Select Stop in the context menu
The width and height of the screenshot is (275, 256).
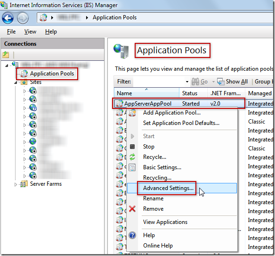149,147
